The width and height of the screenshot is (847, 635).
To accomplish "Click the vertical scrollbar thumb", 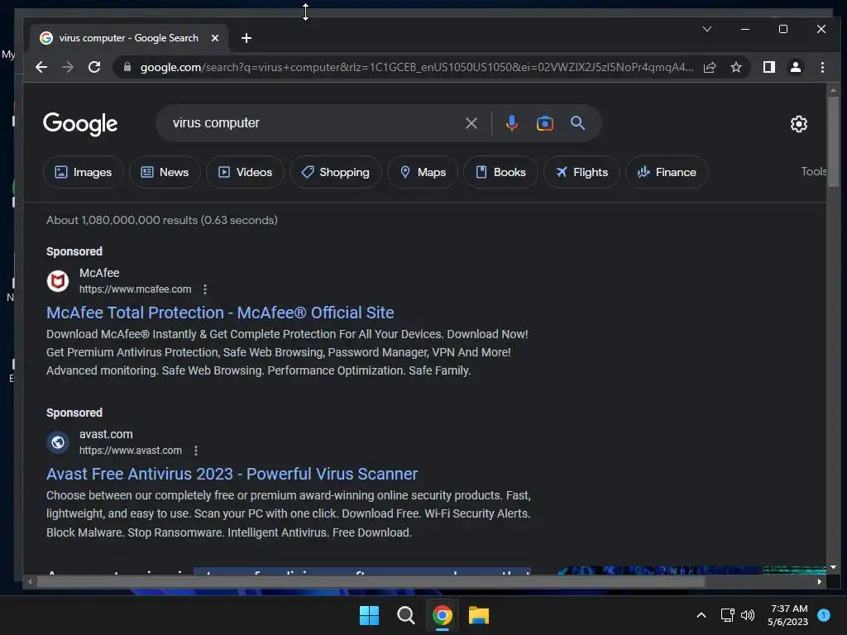I will click(x=833, y=141).
